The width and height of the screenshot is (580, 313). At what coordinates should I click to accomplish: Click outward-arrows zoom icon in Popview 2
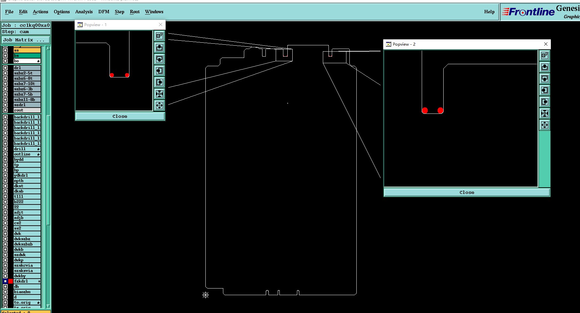coord(544,125)
